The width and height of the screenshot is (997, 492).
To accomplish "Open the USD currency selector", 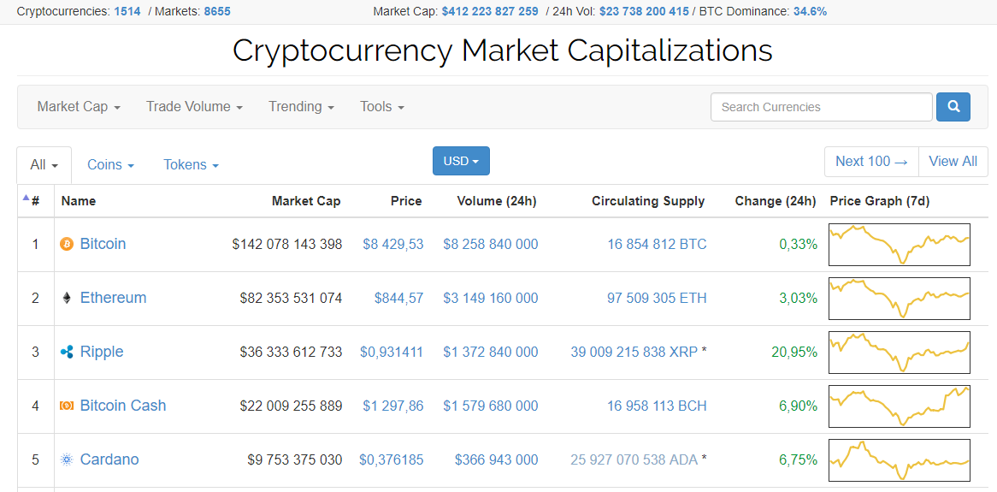I will pos(461,161).
